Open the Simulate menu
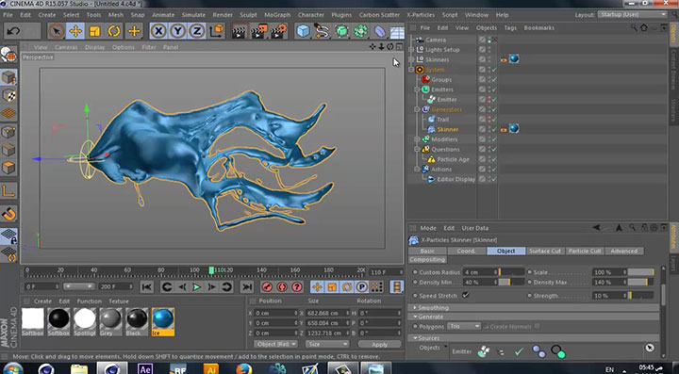 coord(193,15)
